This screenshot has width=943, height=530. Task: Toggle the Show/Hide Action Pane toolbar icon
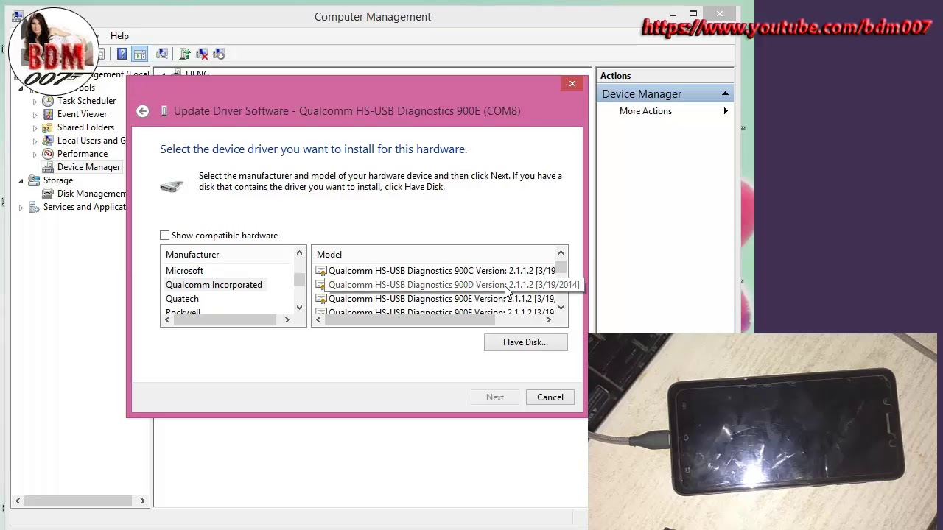(139, 54)
